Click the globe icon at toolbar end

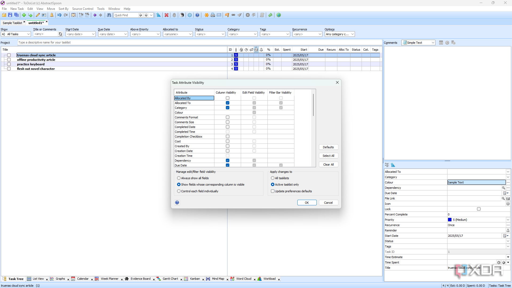pos(279,15)
